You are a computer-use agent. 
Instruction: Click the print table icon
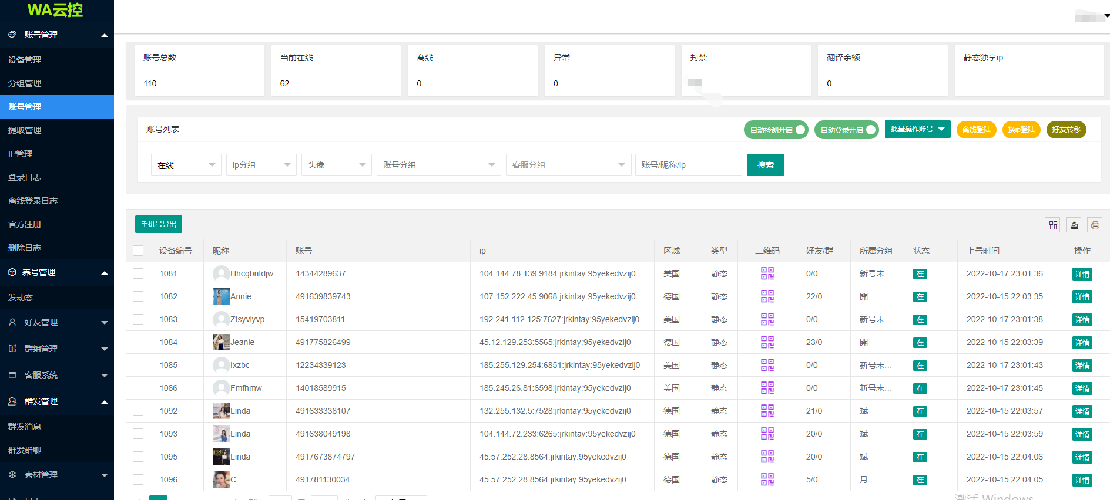(x=1095, y=225)
